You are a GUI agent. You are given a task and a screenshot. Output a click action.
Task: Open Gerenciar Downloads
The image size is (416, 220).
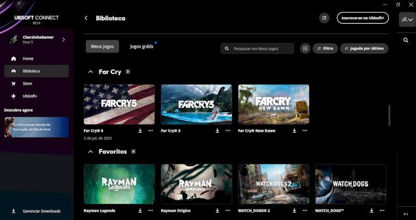(36, 211)
